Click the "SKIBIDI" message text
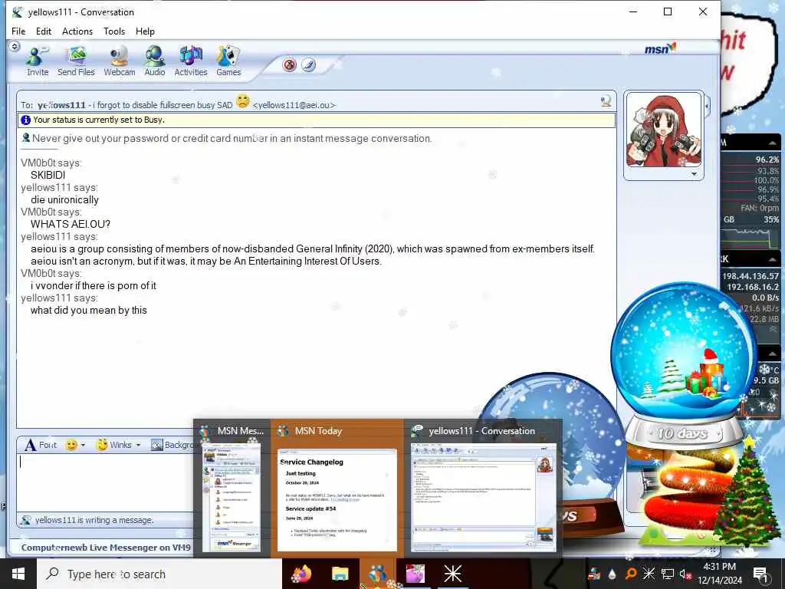The height and width of the screenshot is (589, 785). 48,175
